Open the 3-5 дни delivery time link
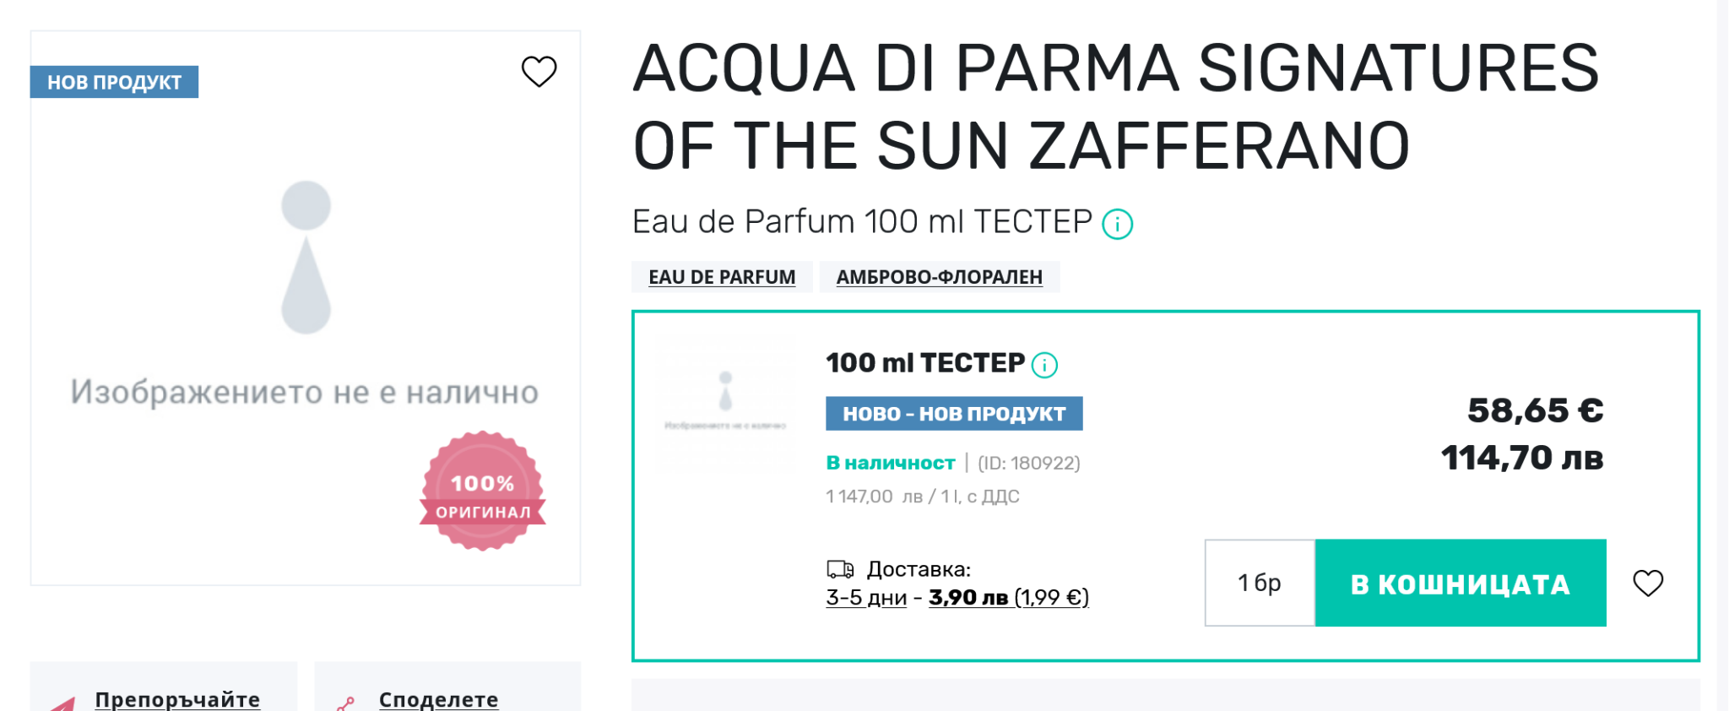1729x711 pixels. pyautogui.click(x=865, y=598)
